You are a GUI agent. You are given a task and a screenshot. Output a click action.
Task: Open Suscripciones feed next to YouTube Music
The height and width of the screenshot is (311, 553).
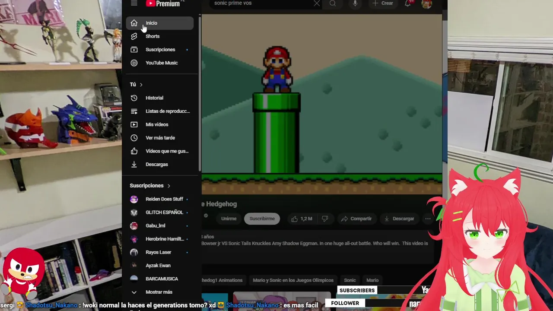pyautogui.click(x=160, y=50)
